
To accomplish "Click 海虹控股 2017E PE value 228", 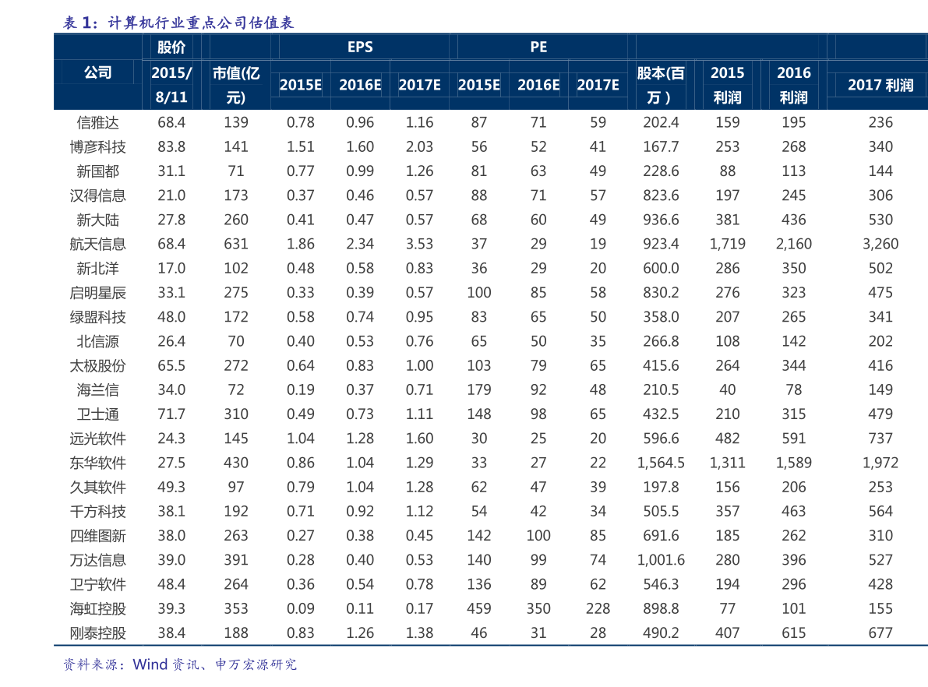I will pyautogui.click(x=598, y=608).
